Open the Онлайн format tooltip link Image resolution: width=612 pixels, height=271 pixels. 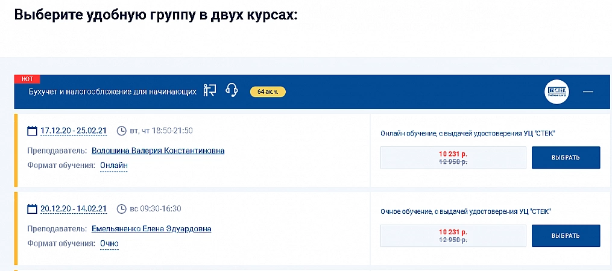(x=114, y=166)
